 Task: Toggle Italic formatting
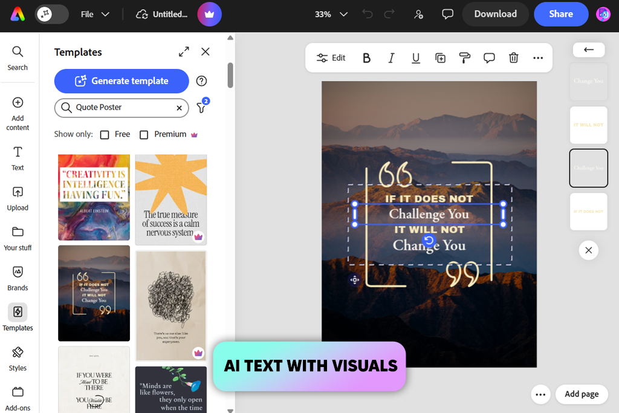pos(391,58)
